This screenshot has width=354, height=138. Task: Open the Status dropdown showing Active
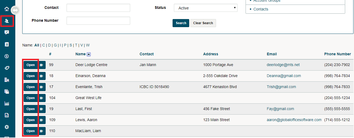coord(206,8)
